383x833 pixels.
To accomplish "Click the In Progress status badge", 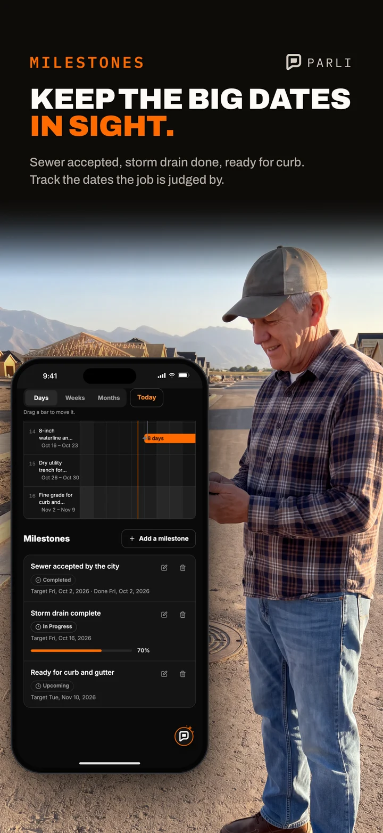I will point(54,627).
